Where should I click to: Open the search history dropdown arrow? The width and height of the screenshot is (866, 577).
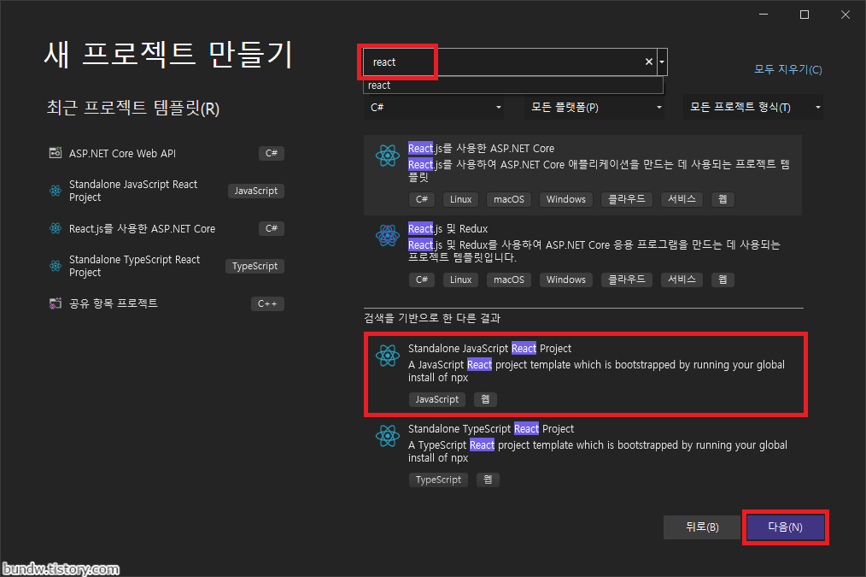(662, 62)
